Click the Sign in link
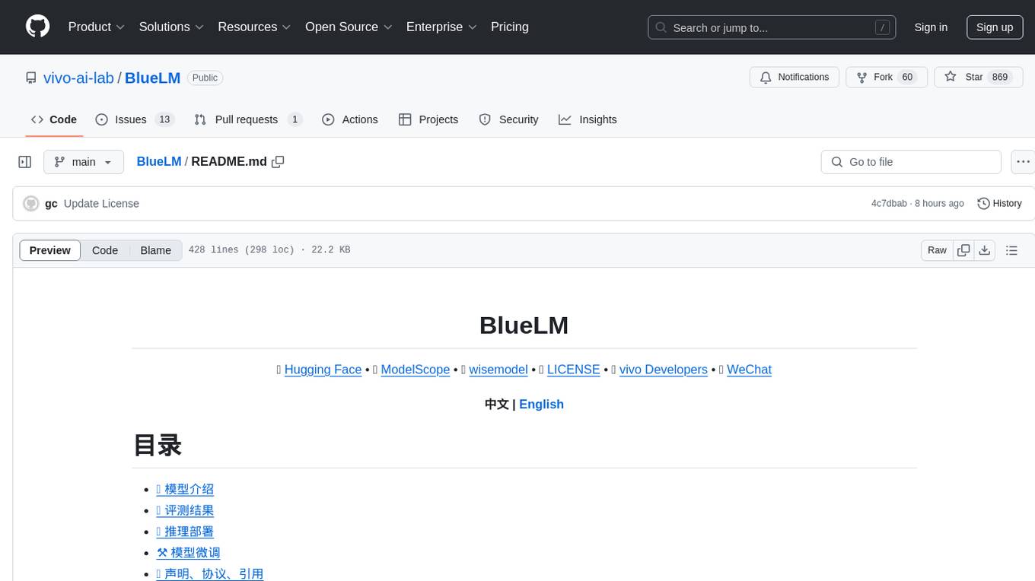Screen dimensions: 1035x581 [x=931, y=27]
